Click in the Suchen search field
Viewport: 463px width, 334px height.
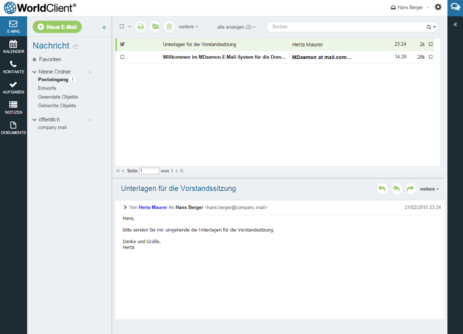346,27
